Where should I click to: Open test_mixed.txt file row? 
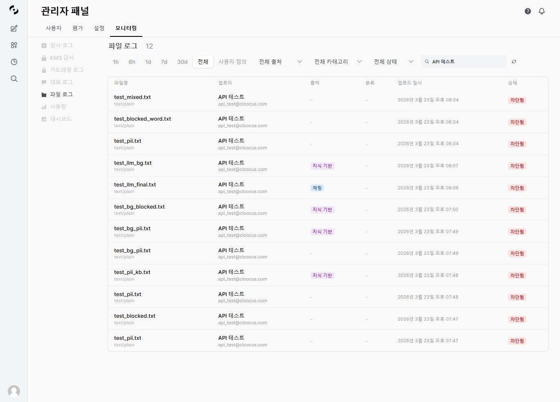[328, 100]
